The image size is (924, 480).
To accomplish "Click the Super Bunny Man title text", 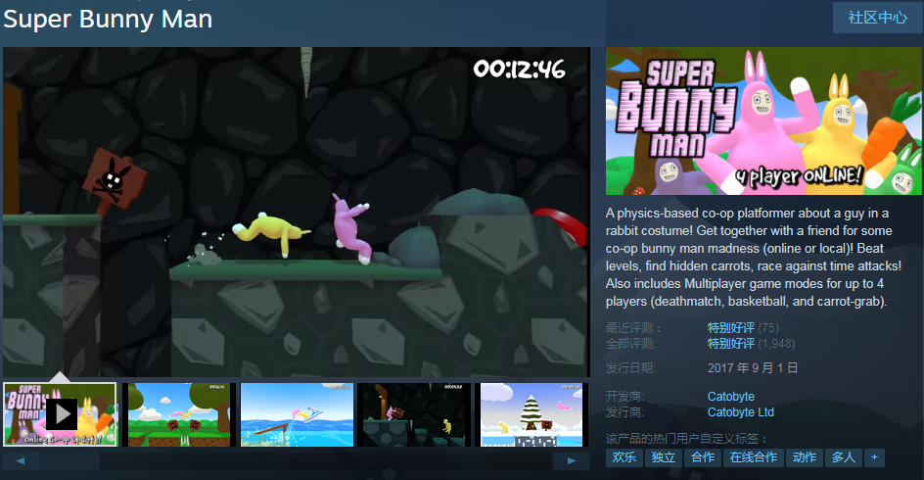I will (x=108, y=19).
